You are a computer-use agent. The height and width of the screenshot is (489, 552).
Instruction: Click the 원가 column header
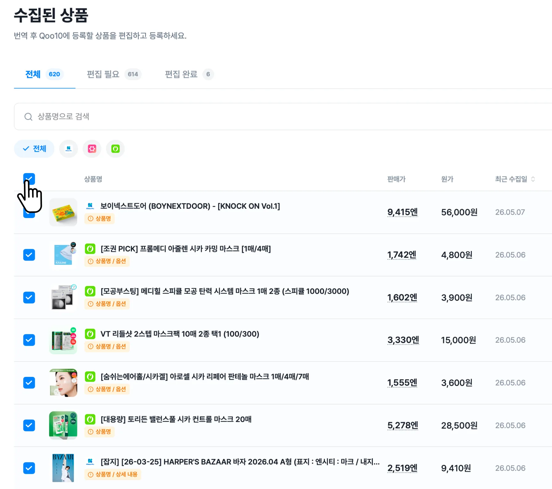click(x=447, y=179)
